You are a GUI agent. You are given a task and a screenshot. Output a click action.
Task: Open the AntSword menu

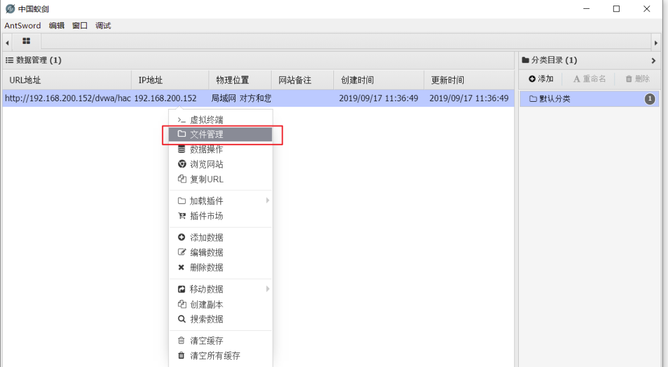coord(23,26)
